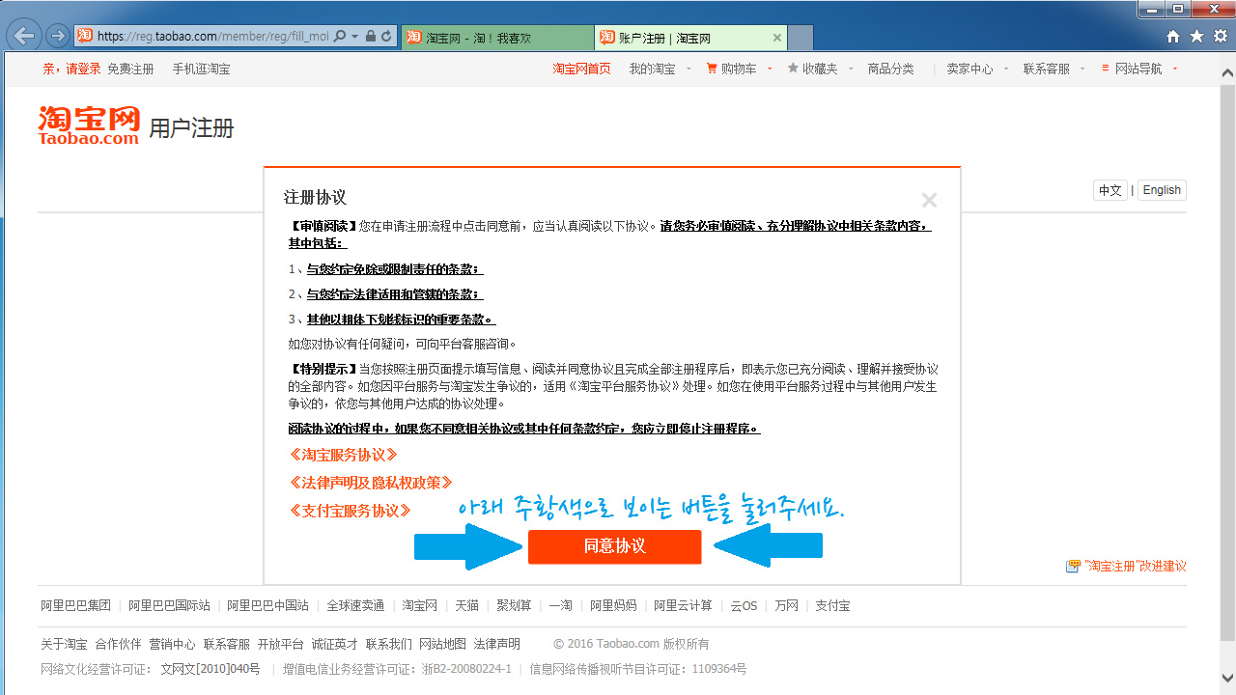Click the 网站导航 menu icon
This screenshot has height=695, width=1236.
point(1106,69)
